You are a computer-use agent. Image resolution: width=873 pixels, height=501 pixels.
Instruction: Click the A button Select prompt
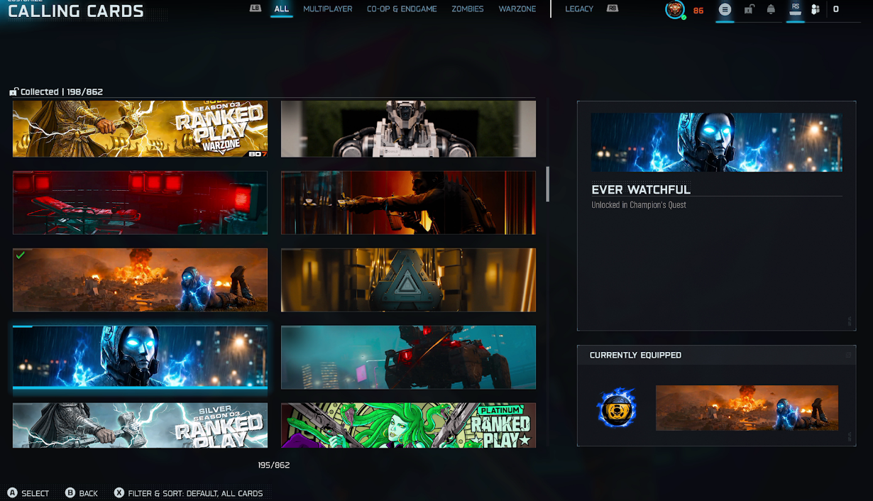[13, 493]
